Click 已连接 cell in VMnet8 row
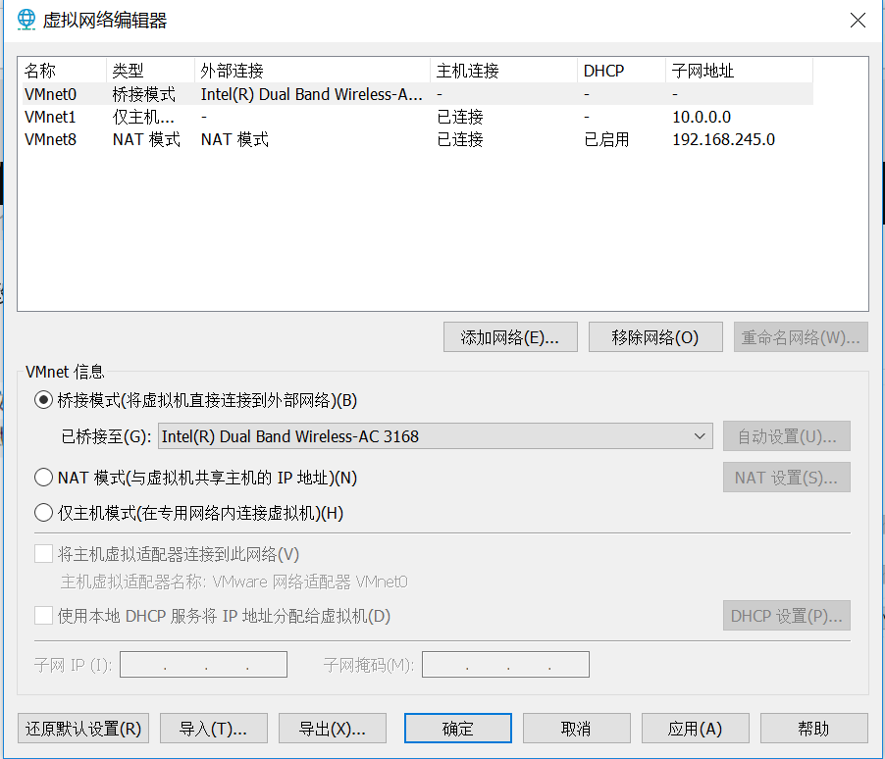Image resolution: width=885 pixels, height=759 pixels. tap(460, 139)
